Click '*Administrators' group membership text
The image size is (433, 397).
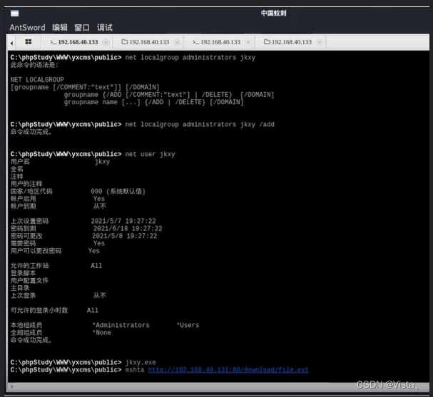(121, 325)
